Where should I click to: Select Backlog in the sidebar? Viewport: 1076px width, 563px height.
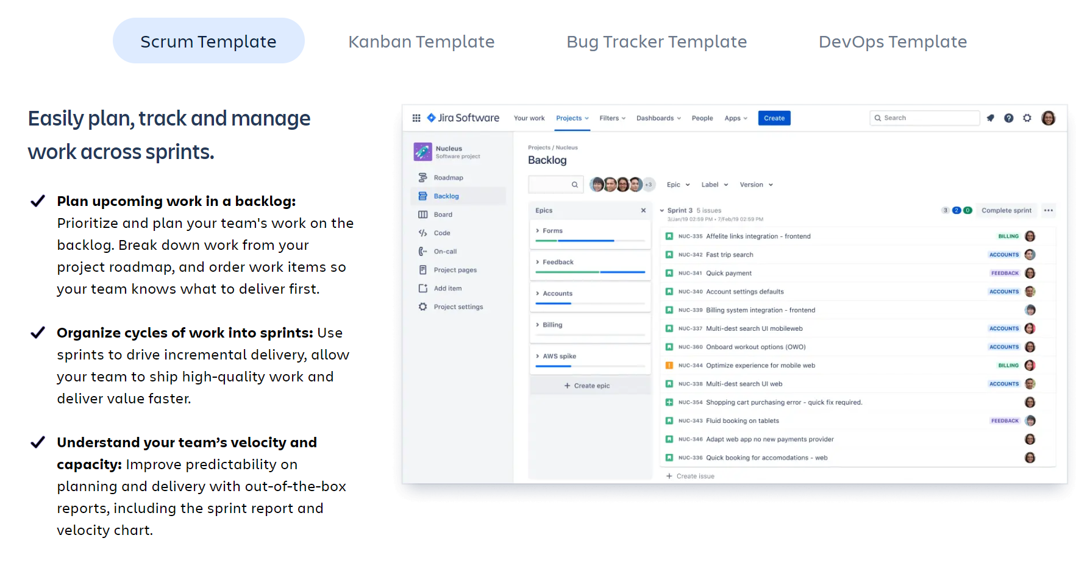tap(458, 196)
